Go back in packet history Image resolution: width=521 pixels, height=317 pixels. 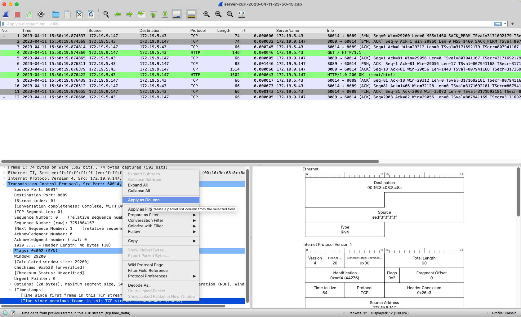pyautogui.click(x=118, y=14)
